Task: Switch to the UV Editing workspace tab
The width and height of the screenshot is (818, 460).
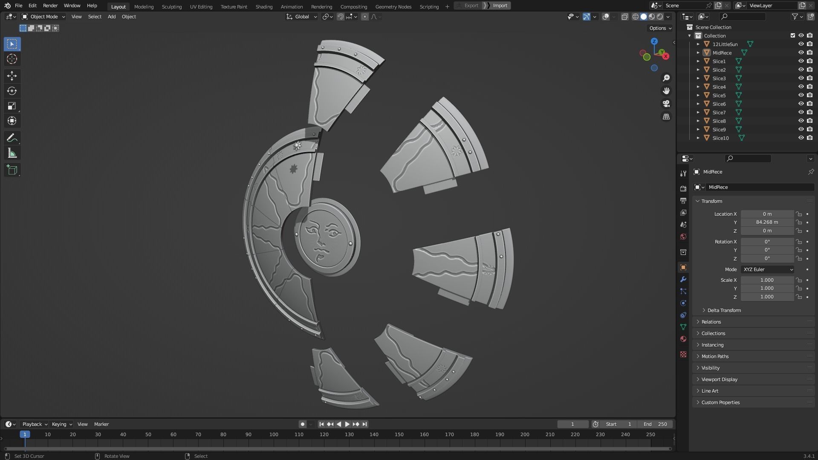Action: point(201,6)
